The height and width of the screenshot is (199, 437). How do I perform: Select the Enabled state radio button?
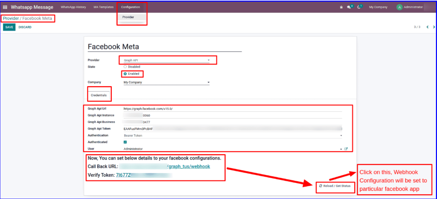[125, 74]
